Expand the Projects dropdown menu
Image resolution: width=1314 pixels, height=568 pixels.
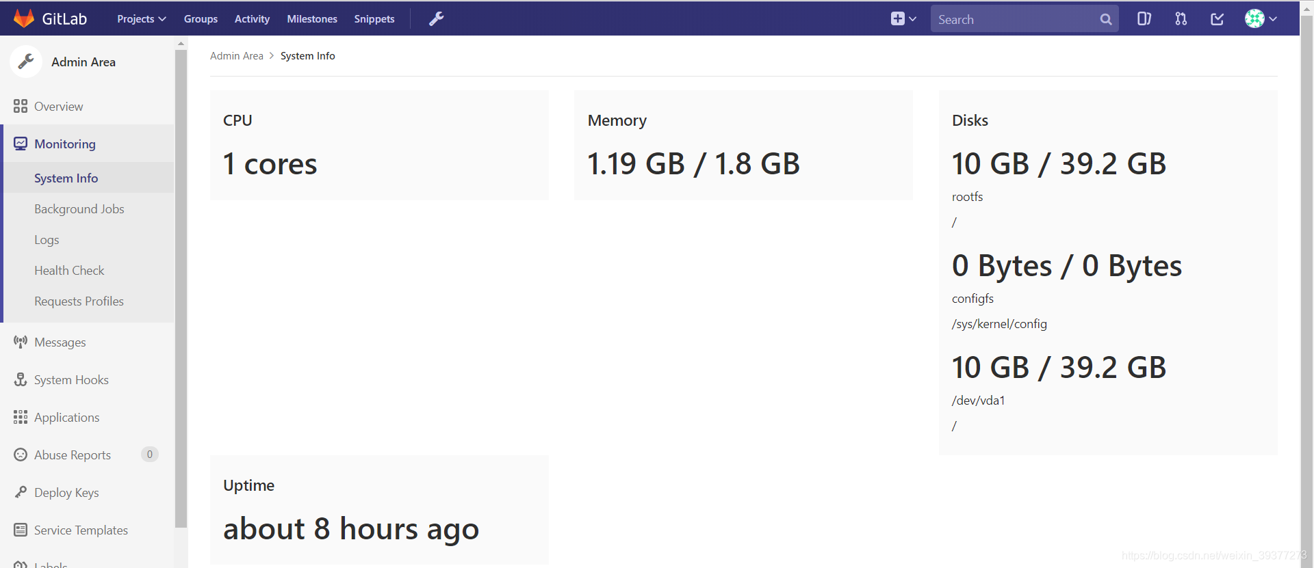tap(141, 19)
